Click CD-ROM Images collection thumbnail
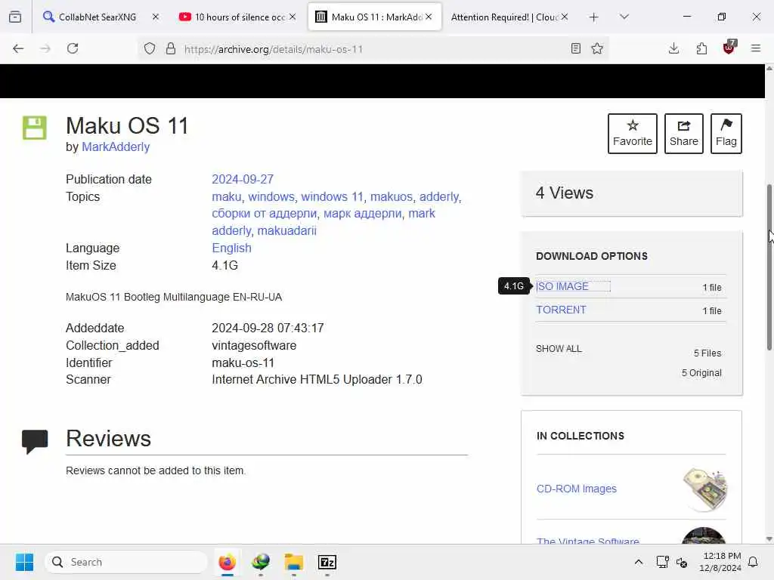 [x=705, y=489]
